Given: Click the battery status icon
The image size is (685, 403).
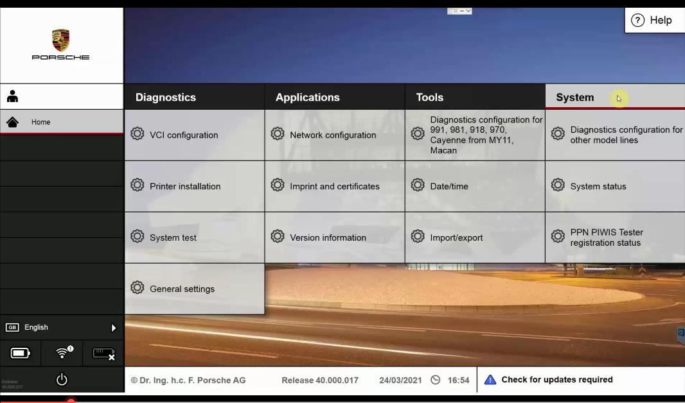Looking at the screenshot, I should pyautogui.click(x=20, y=353).
